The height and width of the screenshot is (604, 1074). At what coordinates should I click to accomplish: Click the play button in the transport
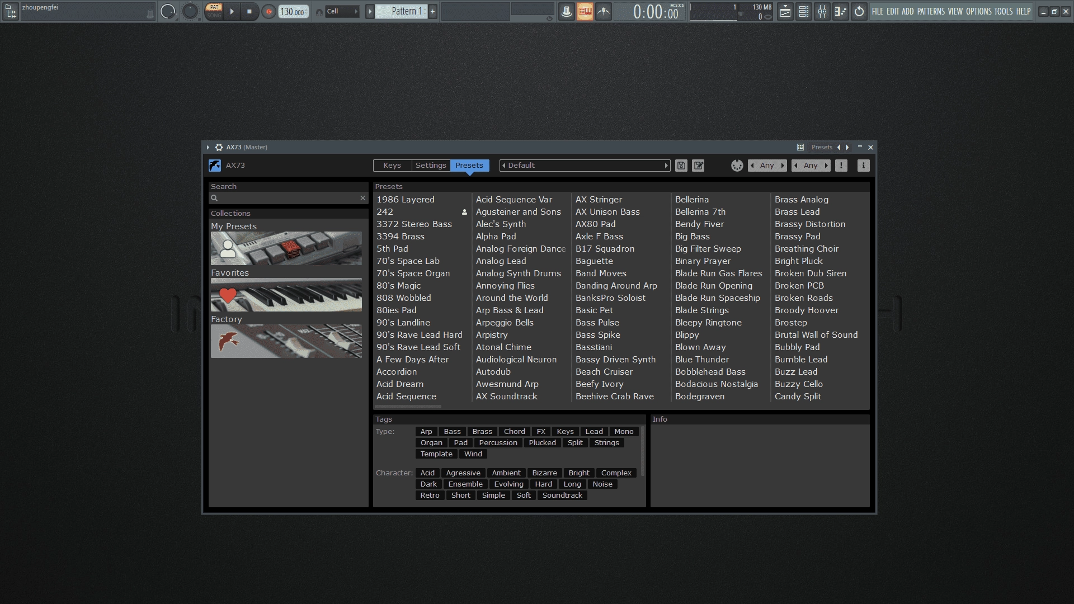tap(232, 11)
